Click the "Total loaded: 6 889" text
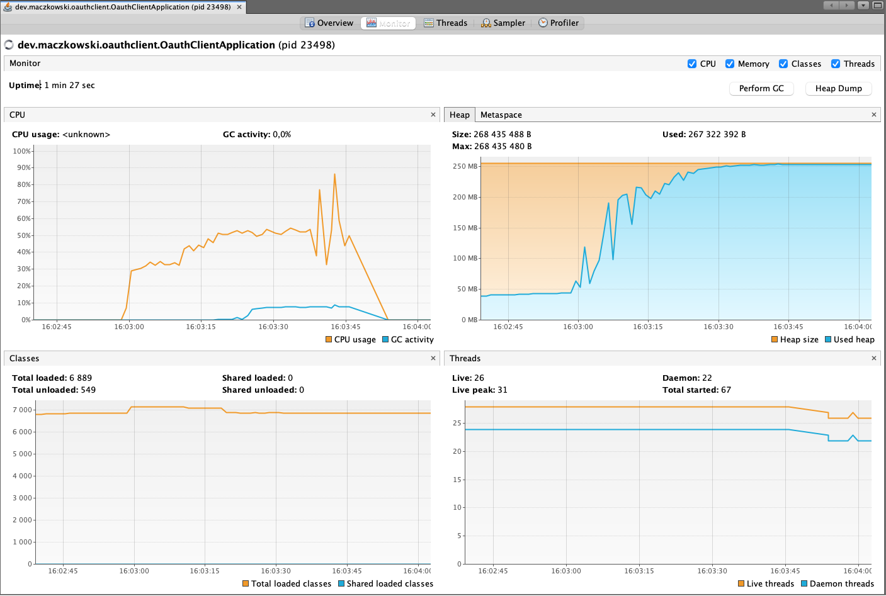This screenshot has height=596, width=886. [x=52, y=378]
